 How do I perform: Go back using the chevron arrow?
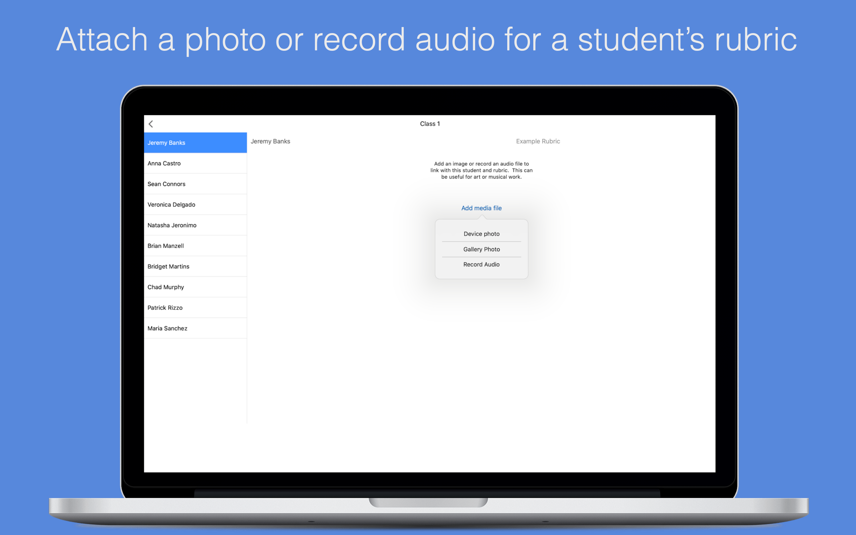click(x=151, y=124)
